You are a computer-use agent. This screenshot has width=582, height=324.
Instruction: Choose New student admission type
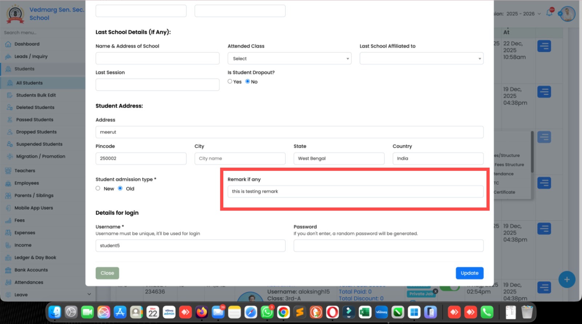coord(98,188)
